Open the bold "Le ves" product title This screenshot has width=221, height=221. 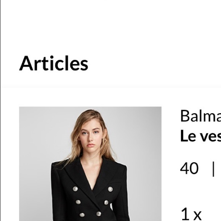[200, 135]
